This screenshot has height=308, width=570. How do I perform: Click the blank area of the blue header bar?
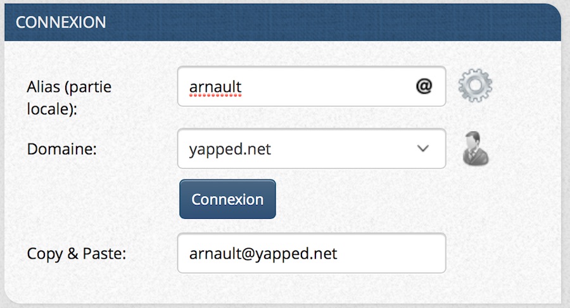(329, 22)
